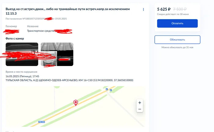Open the license plate camera photo thumbnail
The width and height of the screenshot is (214, 132).
(22, 54)
